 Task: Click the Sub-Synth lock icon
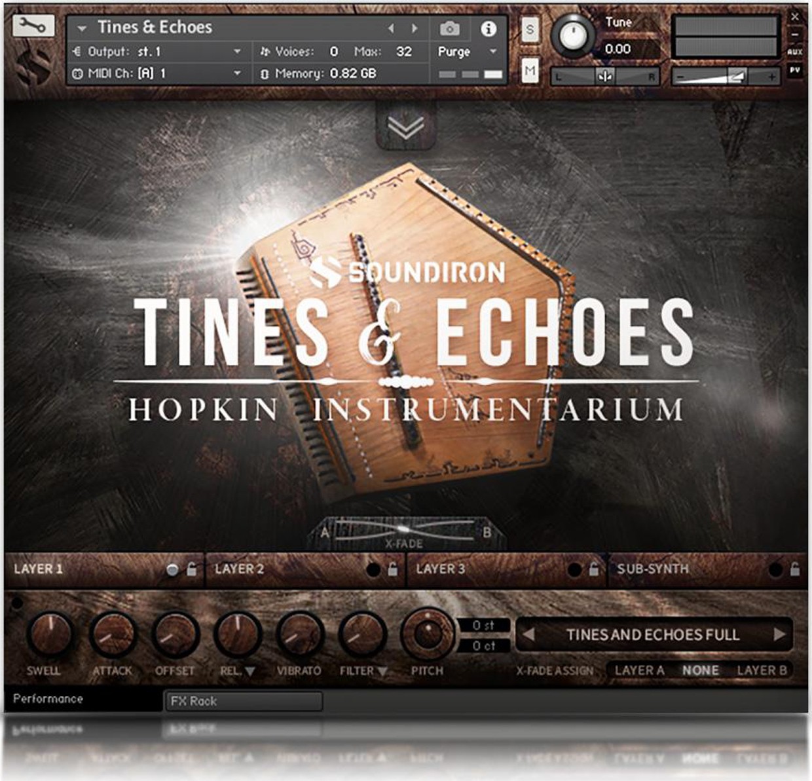(x=794, y=569)
